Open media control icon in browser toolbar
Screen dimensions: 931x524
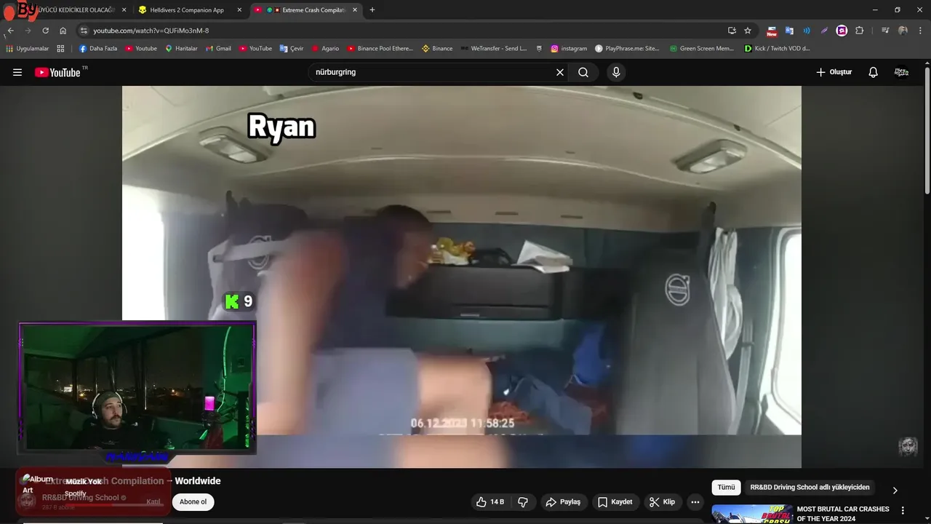click(885, 31)
